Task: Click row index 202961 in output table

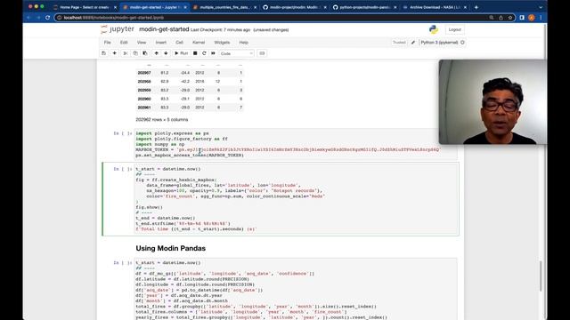Action: point(144,108)
